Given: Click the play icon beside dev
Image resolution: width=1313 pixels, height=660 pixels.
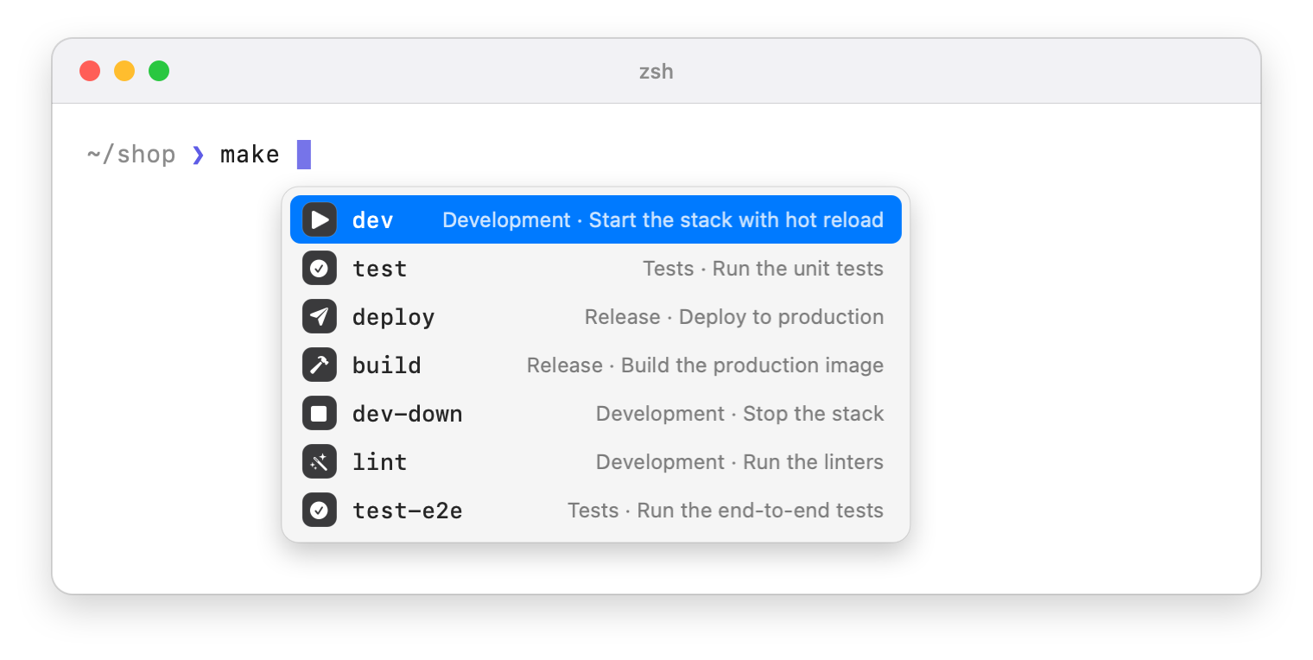Looking at the screenshot, I should pyautogui.click(x=320, y=219).
